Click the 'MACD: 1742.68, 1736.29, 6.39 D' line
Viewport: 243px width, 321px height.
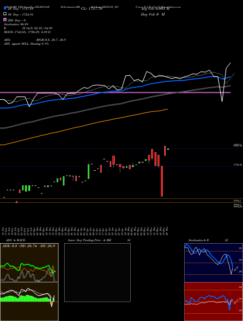click(x=27, y=32)
